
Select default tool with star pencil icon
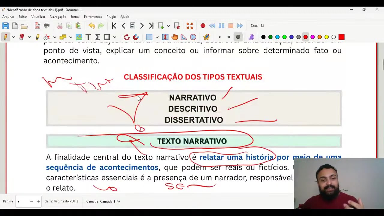206,37
